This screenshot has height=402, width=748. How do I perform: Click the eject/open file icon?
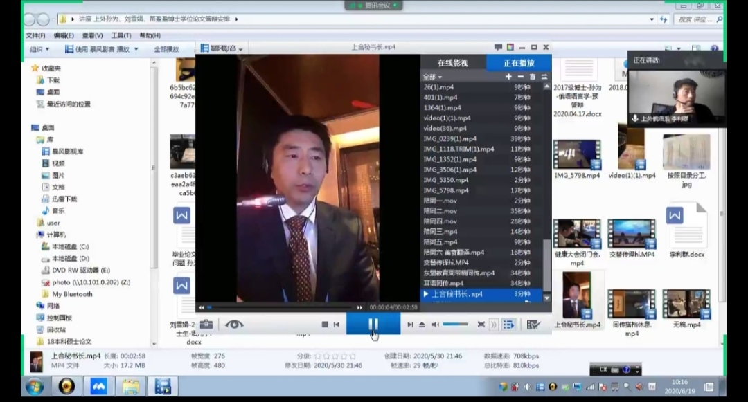(422, 325)
